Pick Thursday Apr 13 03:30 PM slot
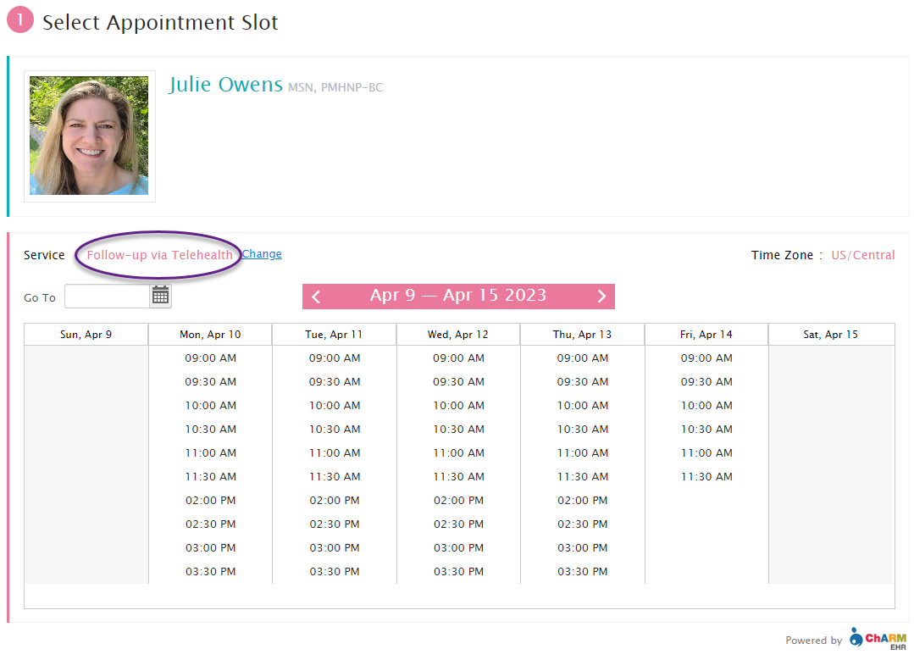 (582, 571)
